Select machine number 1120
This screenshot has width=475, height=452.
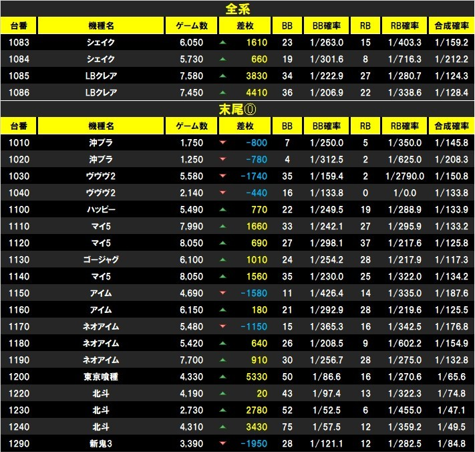point(19,243)
